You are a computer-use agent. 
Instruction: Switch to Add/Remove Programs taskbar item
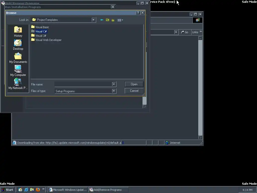(108, 190)
